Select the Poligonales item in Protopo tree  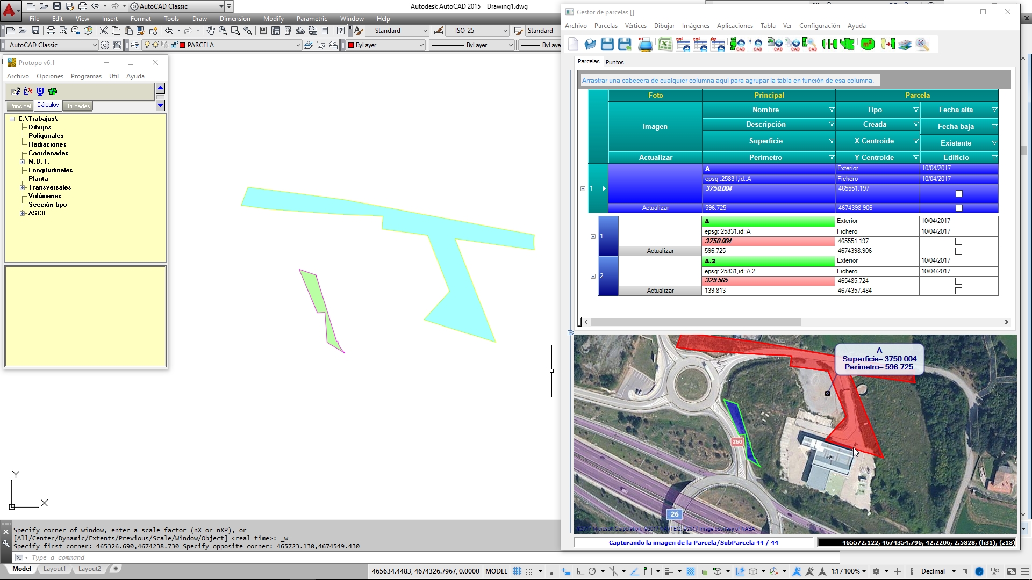point(46,136)
